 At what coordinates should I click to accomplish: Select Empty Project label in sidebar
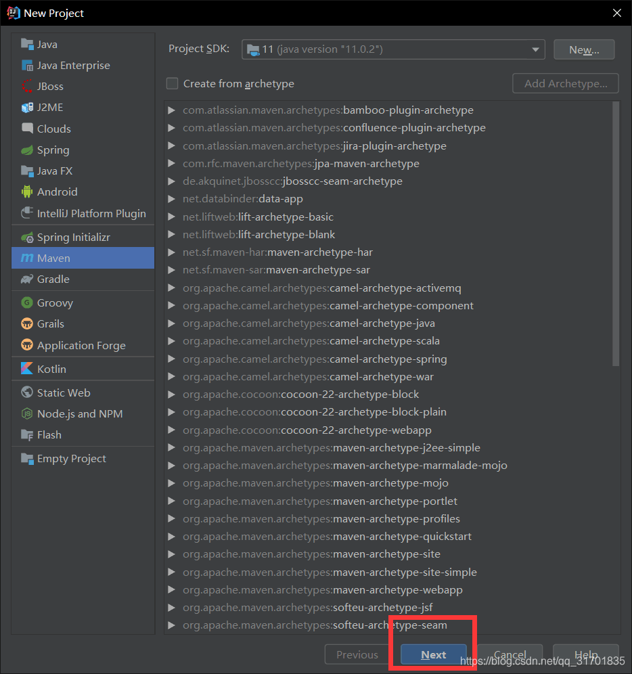click(x=71, y=459)
